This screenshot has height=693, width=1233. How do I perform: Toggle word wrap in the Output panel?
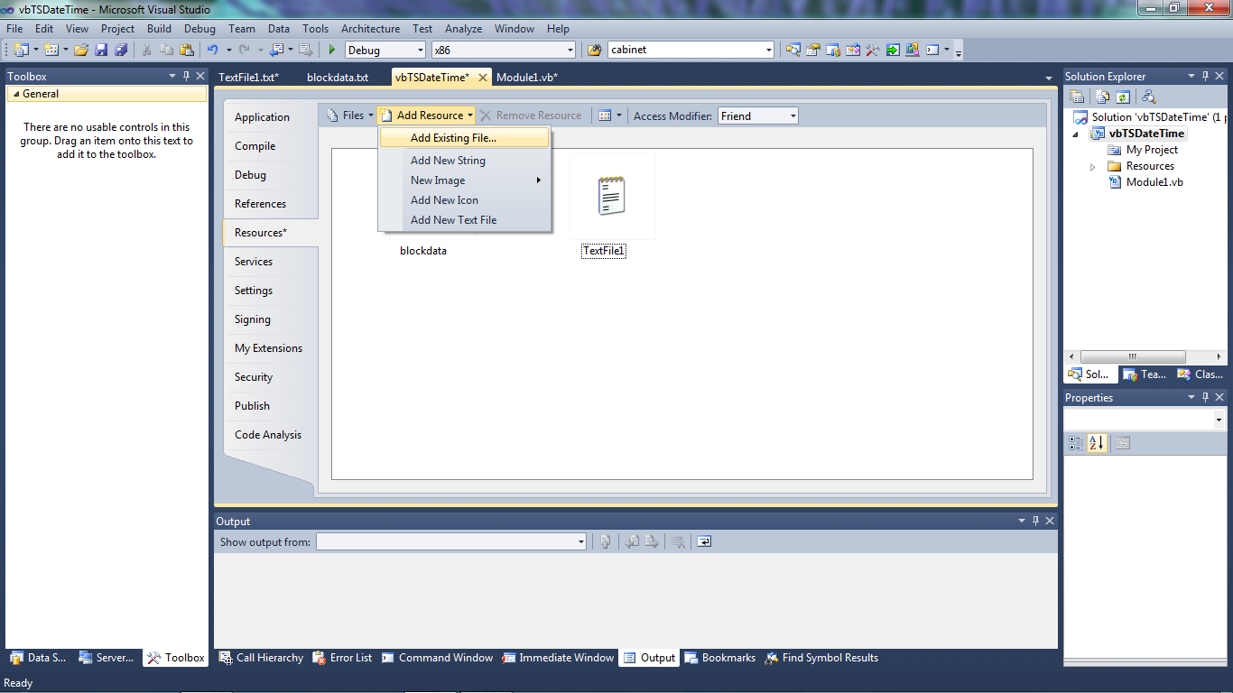pyautogui.click(x=704, y=541)
